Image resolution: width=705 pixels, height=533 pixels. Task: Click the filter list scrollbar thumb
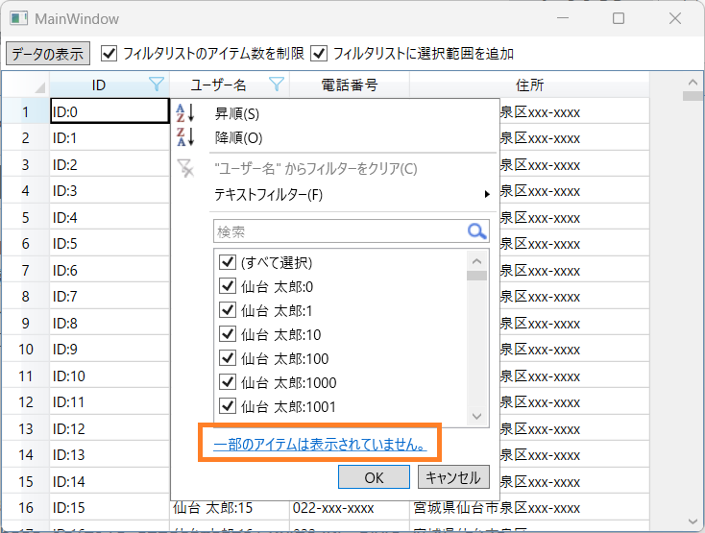click(x=476, y=276)
